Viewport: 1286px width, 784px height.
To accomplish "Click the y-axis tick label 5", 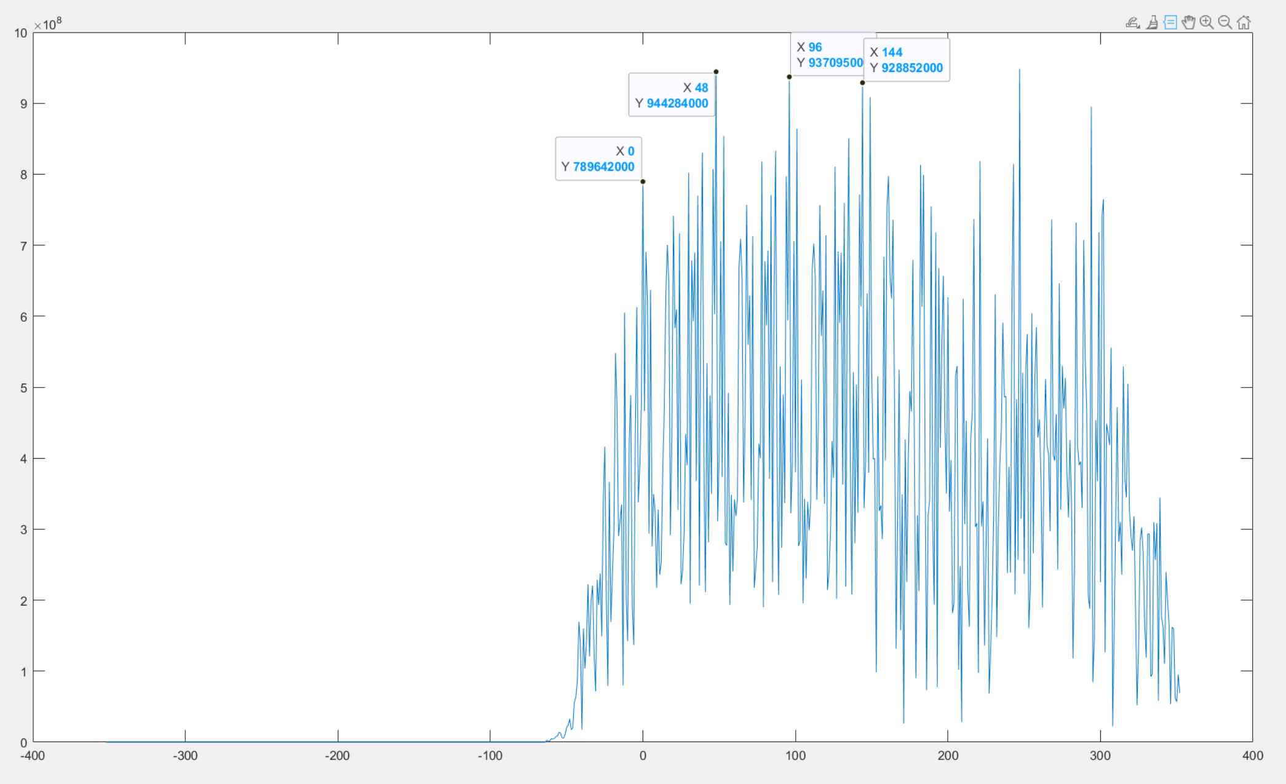I will coord(23,388).
